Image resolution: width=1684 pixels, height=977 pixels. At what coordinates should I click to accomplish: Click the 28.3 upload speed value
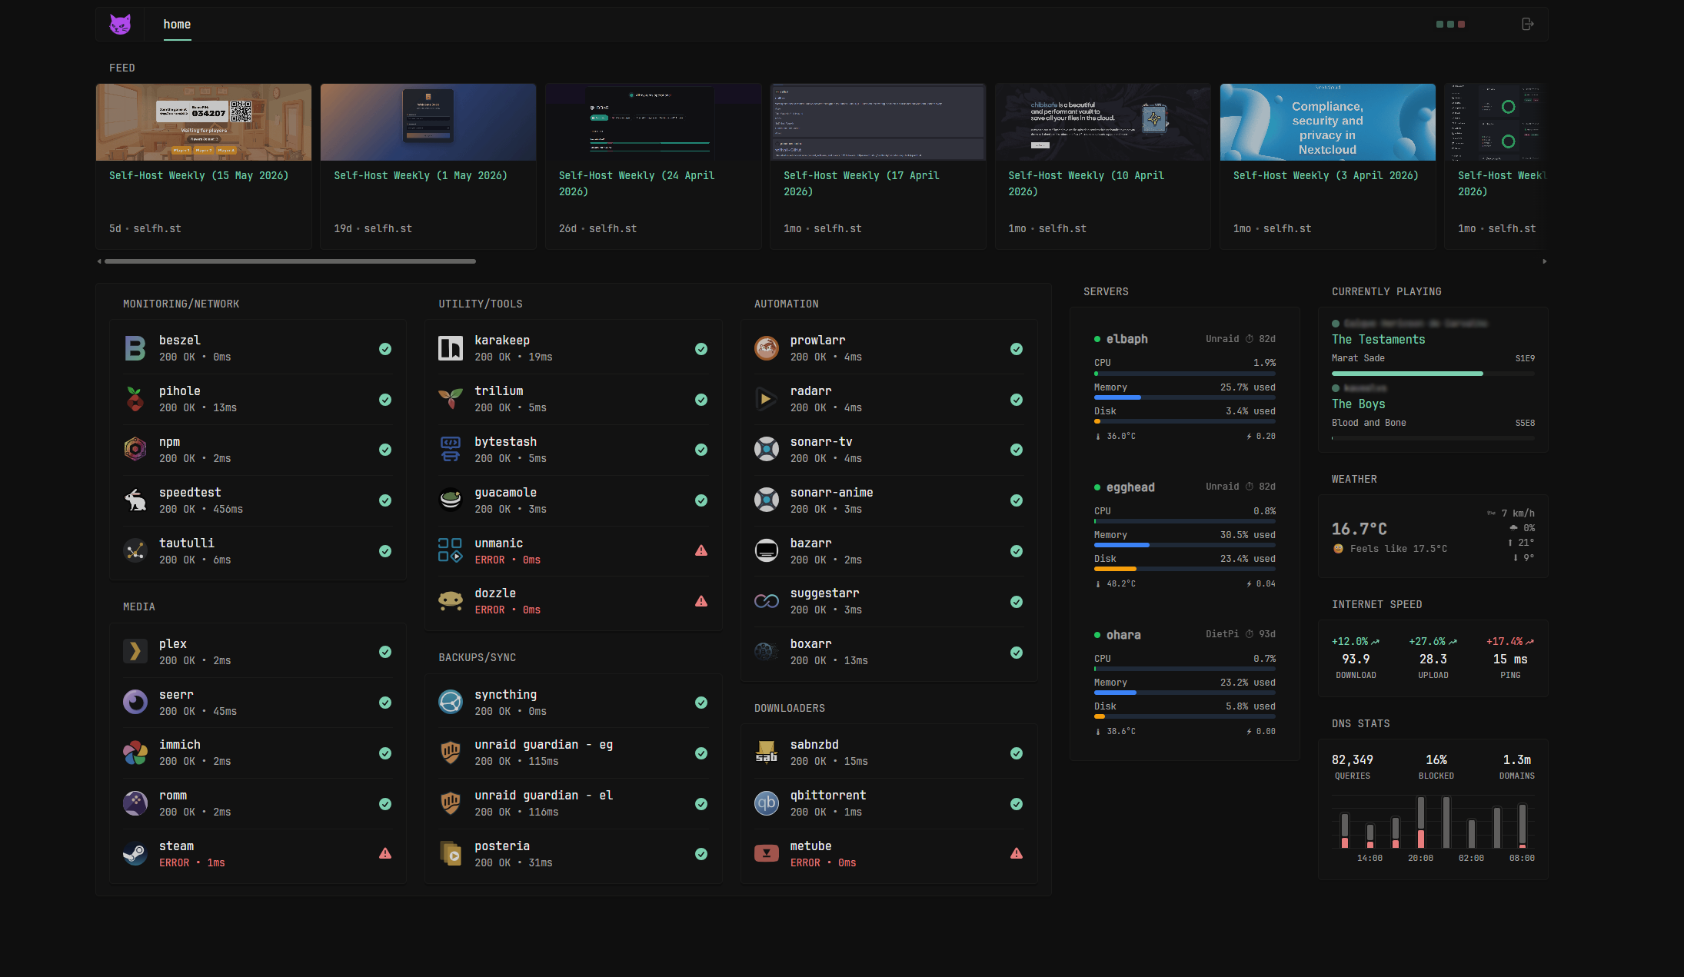click(x=1433, y=659)
